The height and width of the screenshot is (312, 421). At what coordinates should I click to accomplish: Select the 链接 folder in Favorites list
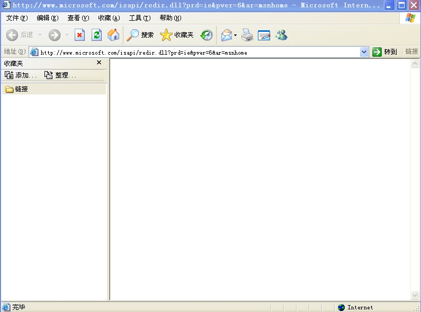coord(21,89)
